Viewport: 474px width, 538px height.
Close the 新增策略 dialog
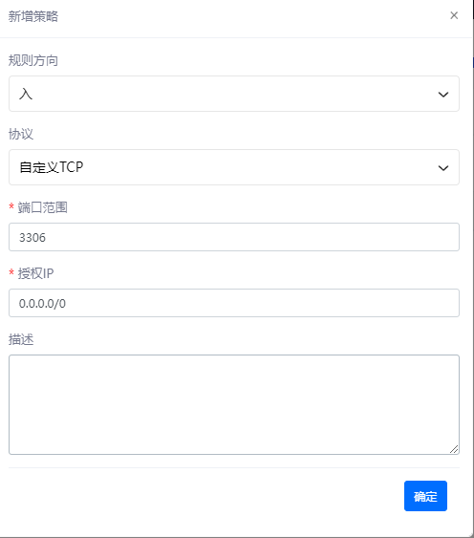pyautogui.click(x=454, y=15)
